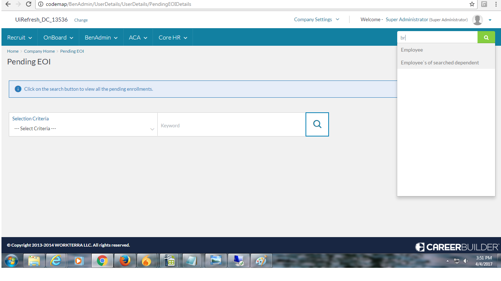This screenshot has height=281, width=501.
Task: Click the blue info icon in the banner
Action: coord(18,89)
